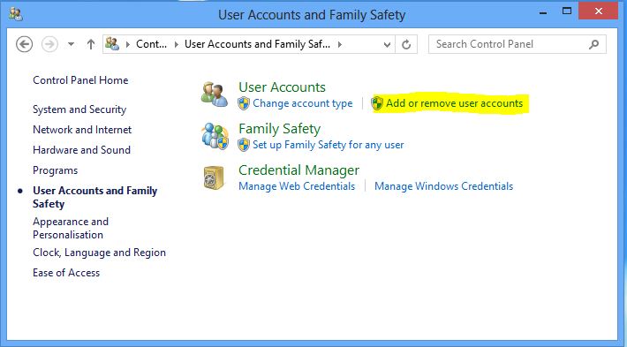The width and height of the screenshot is (627, 347).
Task: Expand chevron before 'Cont...' breadcrumb
Action: pyautogui.click(x=128, y=44)
